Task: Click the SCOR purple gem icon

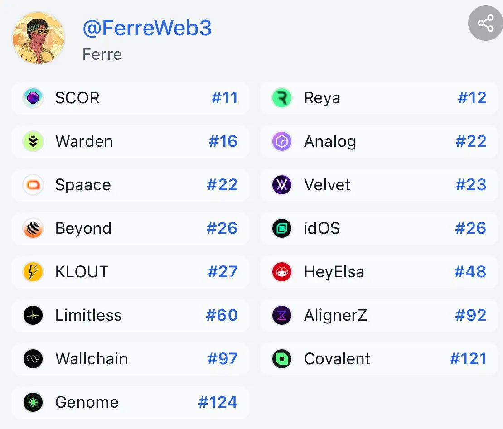Action: pos(33,98)
